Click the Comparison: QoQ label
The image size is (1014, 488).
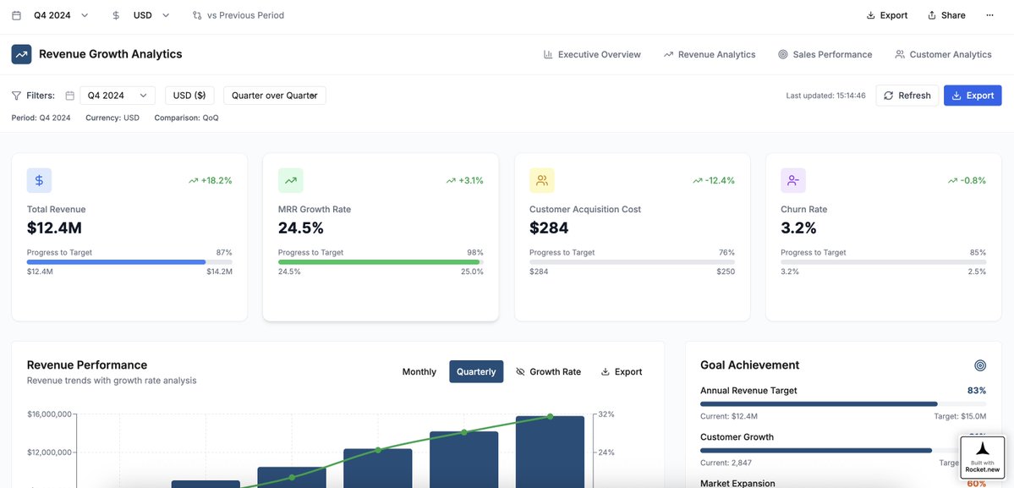point(186,118)
